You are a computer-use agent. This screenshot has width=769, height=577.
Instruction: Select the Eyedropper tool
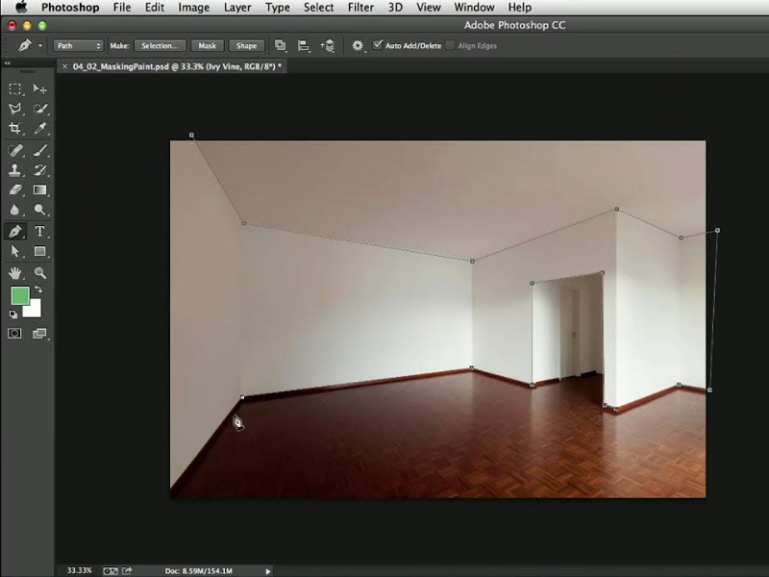tap(40, 129)
